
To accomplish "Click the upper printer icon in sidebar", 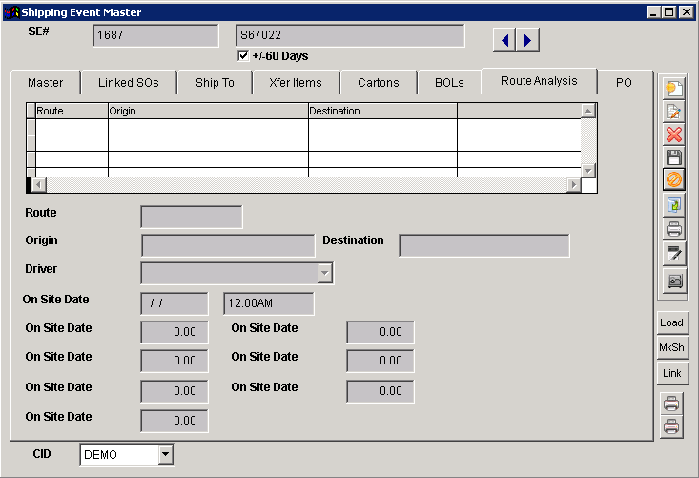I will [674, 229].
